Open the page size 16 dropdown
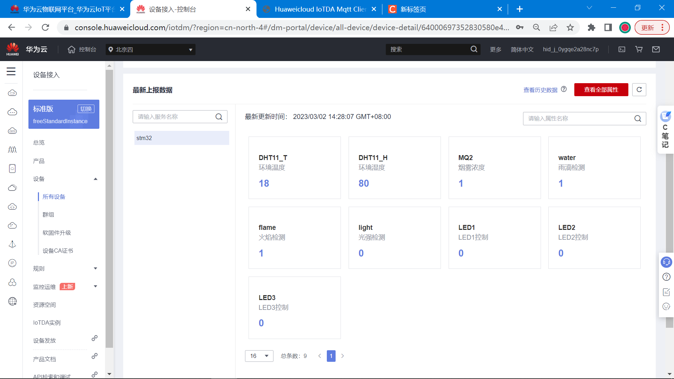The image size is (674, 379). [259, 356]
